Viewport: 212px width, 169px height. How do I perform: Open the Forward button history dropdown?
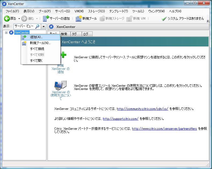coord(37,19)
